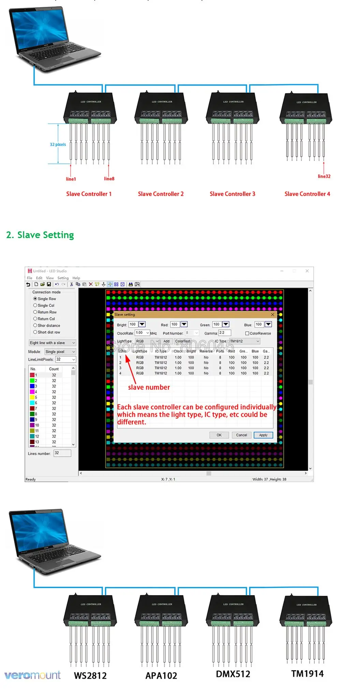Save project with the floppy disk icon
Image resolution: width=341 pixels, height=693 pixels.
coord(49,284)
